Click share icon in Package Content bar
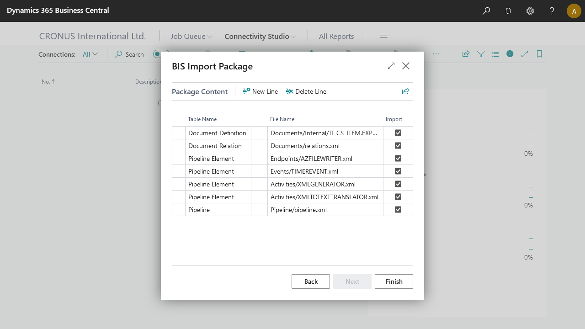The height and width of the screenshot is (329, 585). [405, 91]
